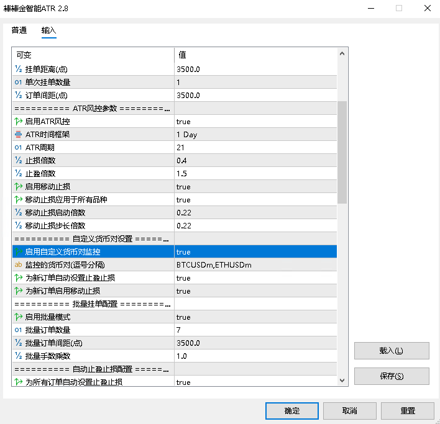Click the bool icon beside 为所有订单自动设置止盈止损

18,382
